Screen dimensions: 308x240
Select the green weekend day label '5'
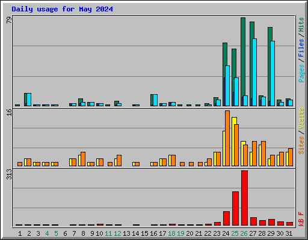coord(56,233)
